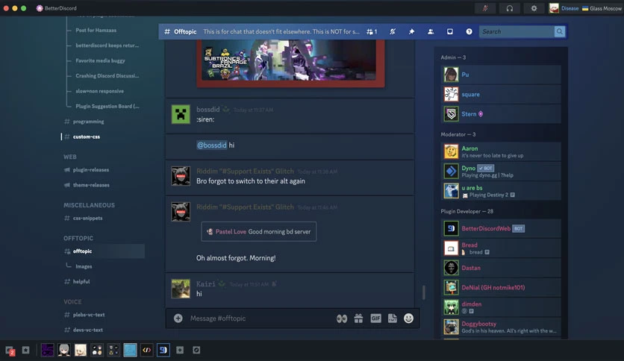624x361 pixels.
Task: Open the sticker picker icon
Action: (x=393, y=318)
